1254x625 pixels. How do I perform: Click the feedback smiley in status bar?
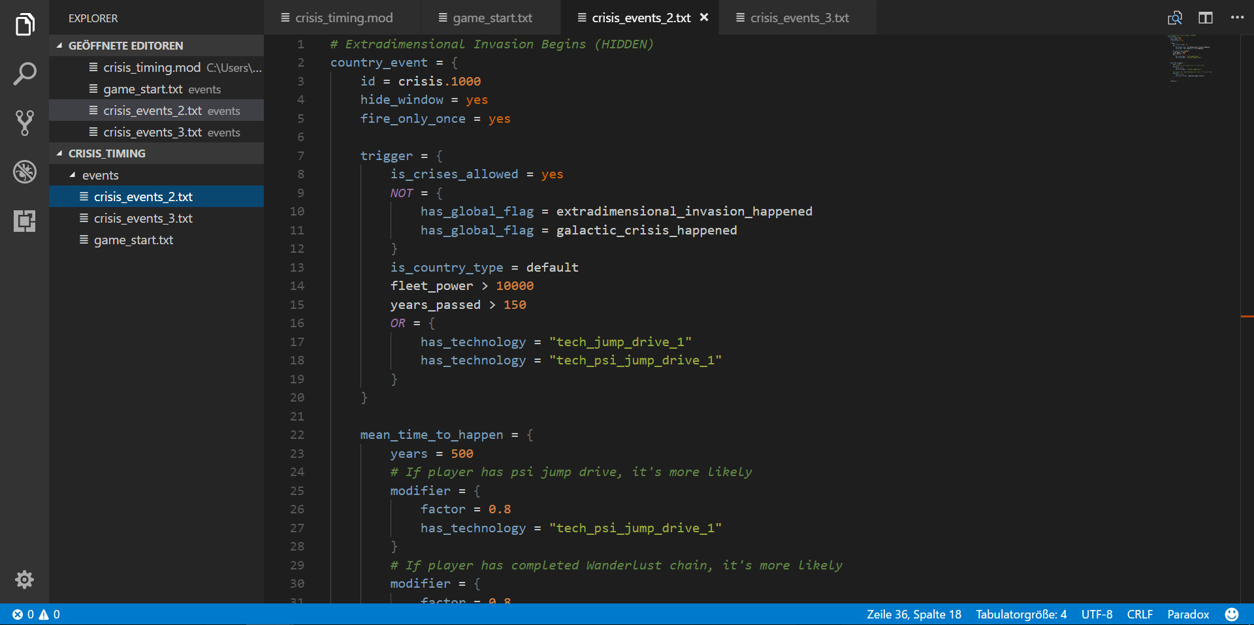click(x=1232, y=614)
